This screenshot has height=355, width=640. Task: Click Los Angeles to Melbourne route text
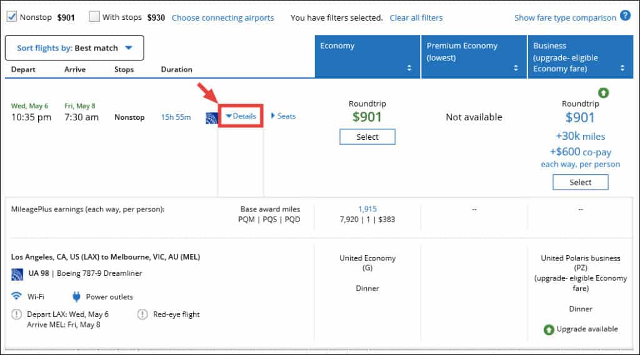[106, 257]
